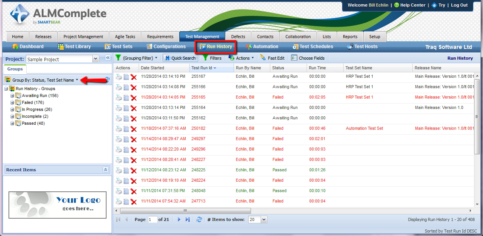Click inside the Page number input field
Image resolution: width=483 pixels, height=236 pixels.
click(152, 219)
